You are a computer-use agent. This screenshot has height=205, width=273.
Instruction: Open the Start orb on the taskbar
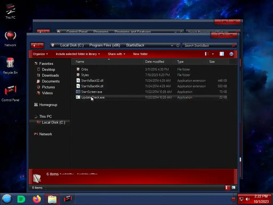[7, 199]
